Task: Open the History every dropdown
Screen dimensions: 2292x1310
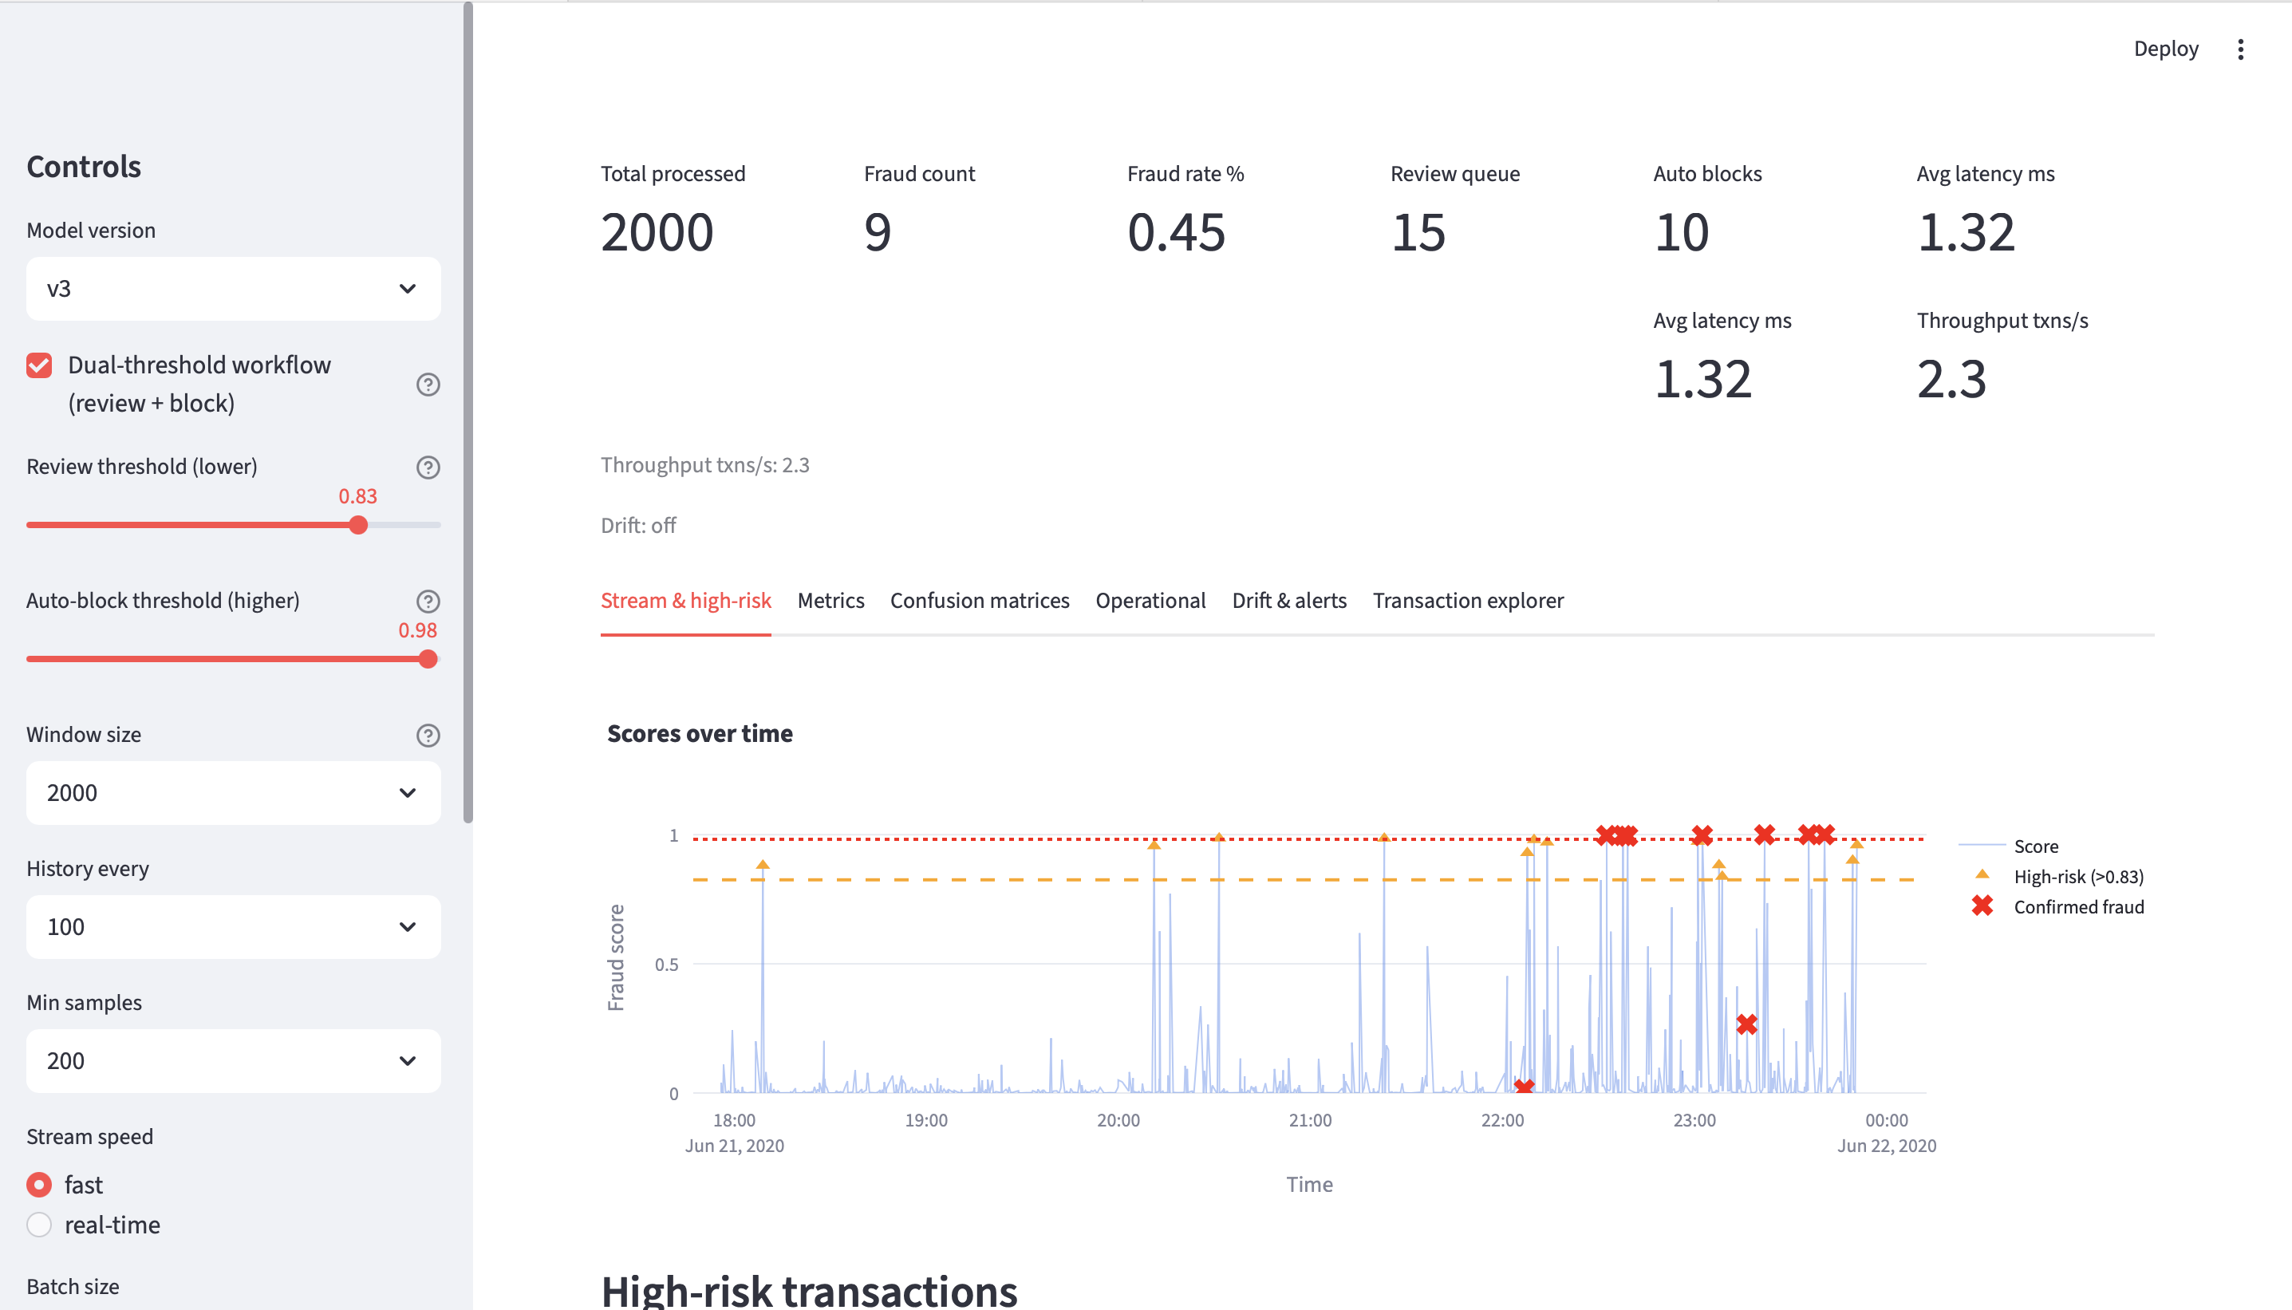Action: pos(233,927)
